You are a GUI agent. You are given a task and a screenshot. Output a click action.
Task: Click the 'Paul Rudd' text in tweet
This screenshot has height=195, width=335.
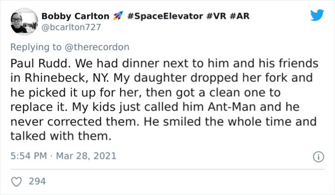pos(40,64)
